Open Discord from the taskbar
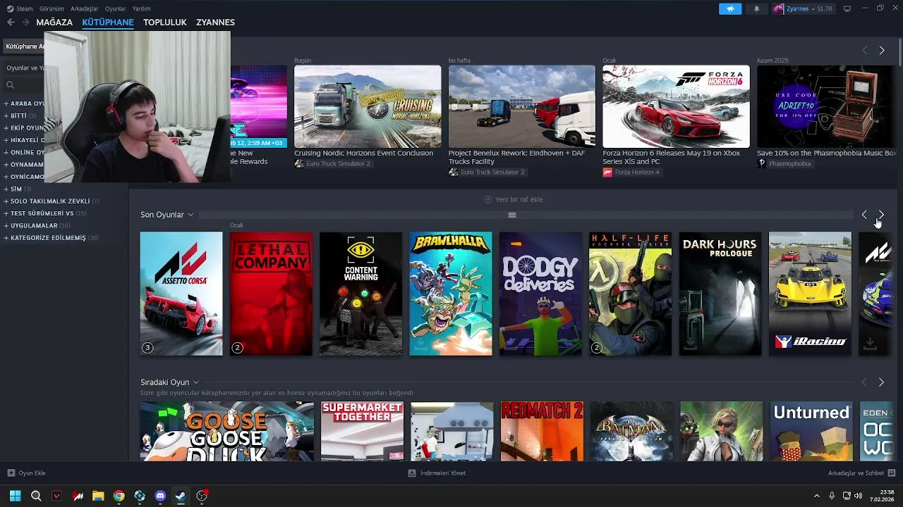This screenshot has width=903, height=507. coord(160,496)
